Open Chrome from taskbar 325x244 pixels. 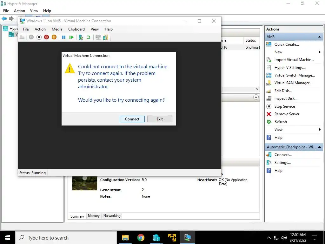(141, 238)
